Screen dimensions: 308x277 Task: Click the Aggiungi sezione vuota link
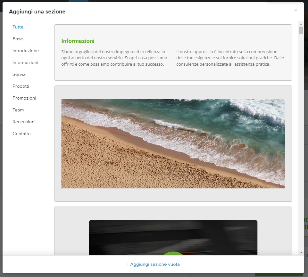153,264
